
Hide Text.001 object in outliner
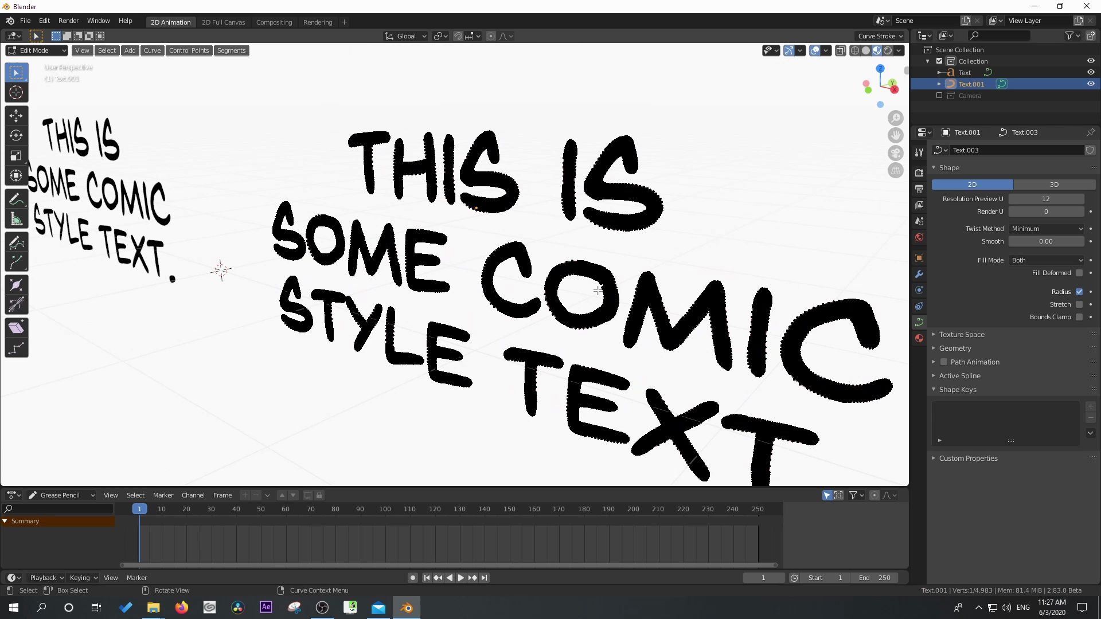tap(1091, 84)
